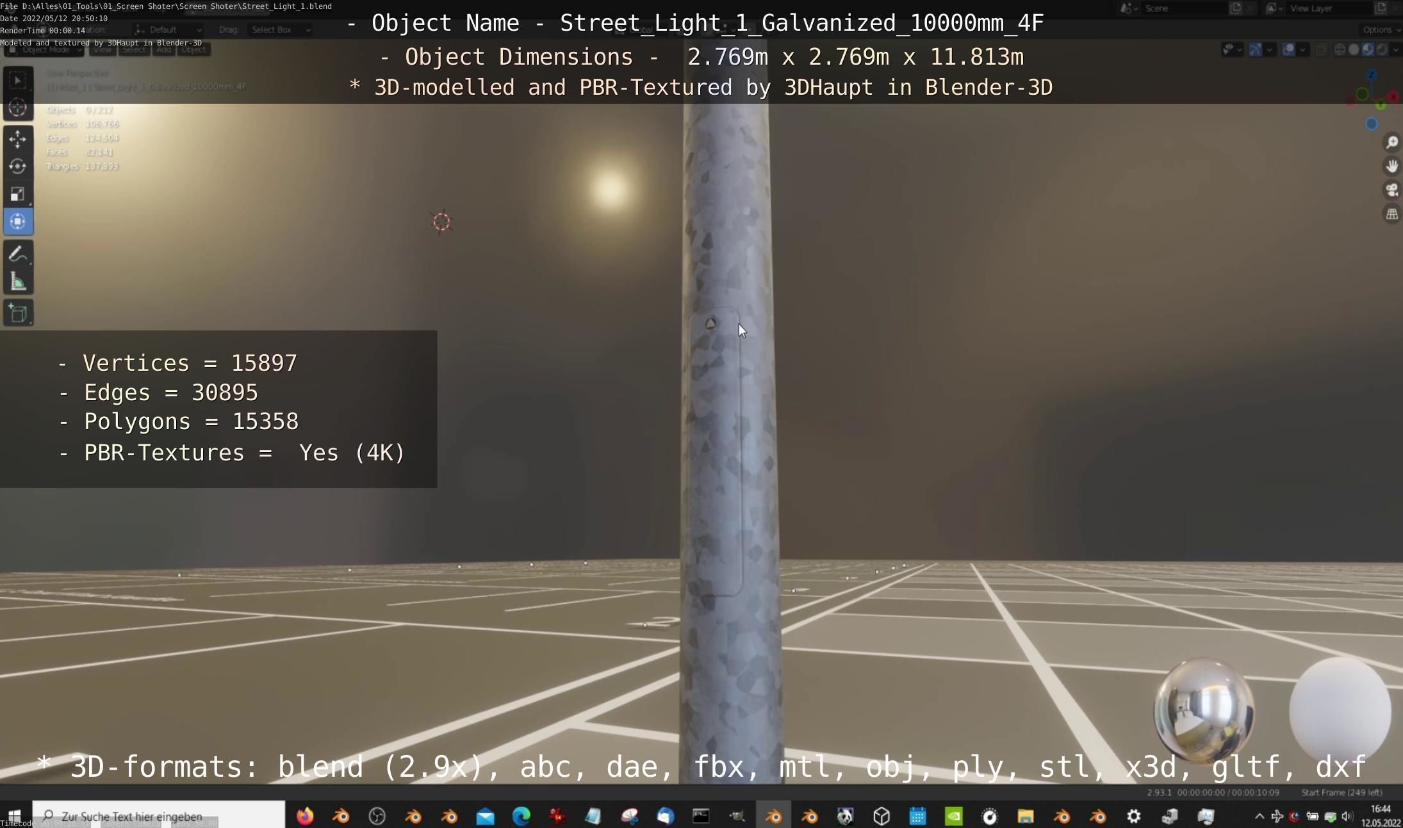Screen dimensions: 1403x828
Task: Open Microsoft Edge from the taskbar
Action: (521, 816)
